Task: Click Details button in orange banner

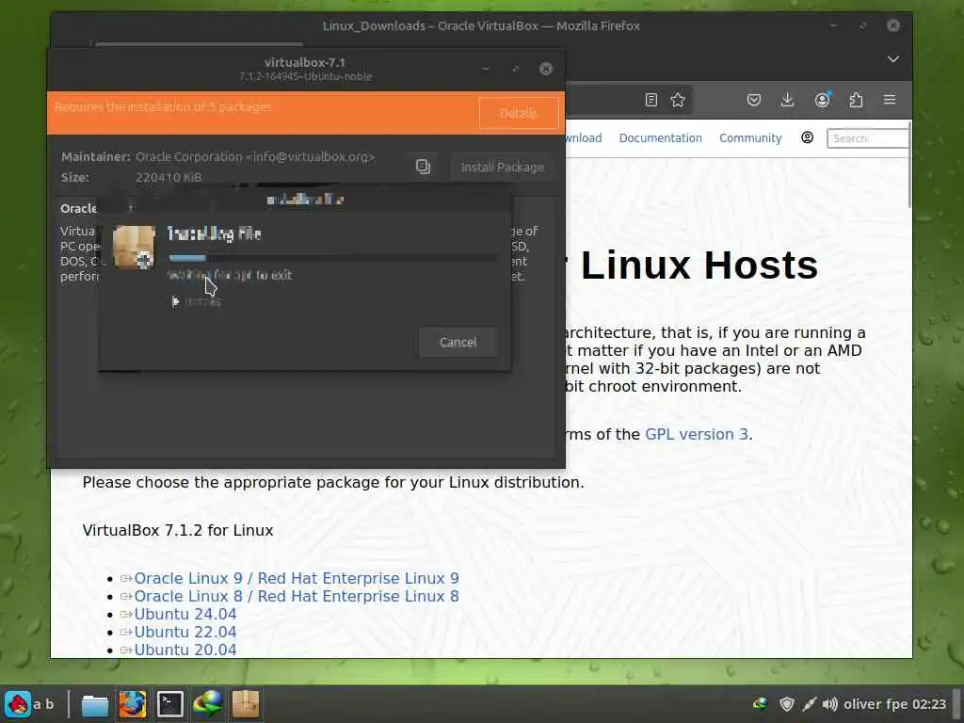Action: pyautogui.click(x=519, y=113)
